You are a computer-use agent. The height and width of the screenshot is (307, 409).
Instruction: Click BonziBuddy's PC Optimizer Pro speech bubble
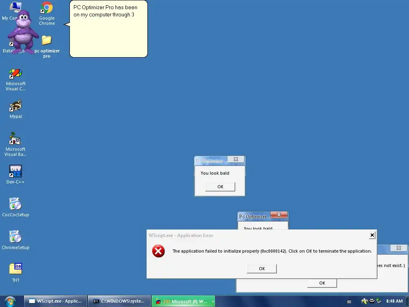point(109,29)
